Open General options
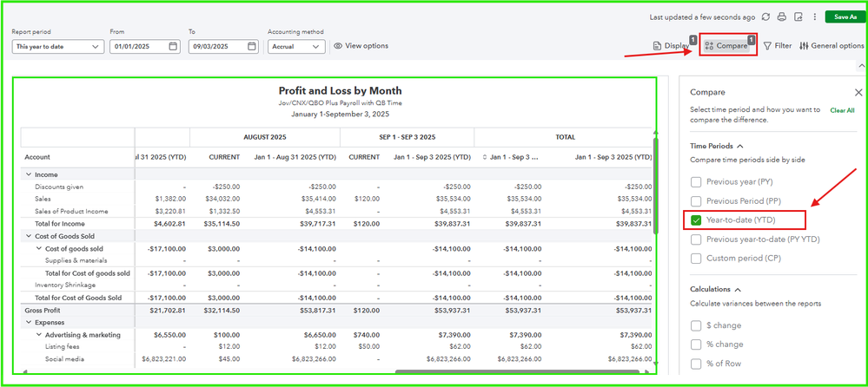 pos(832,46)
